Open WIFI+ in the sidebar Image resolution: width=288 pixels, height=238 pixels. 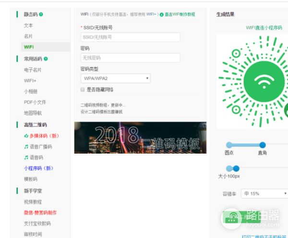pos(30,81)
